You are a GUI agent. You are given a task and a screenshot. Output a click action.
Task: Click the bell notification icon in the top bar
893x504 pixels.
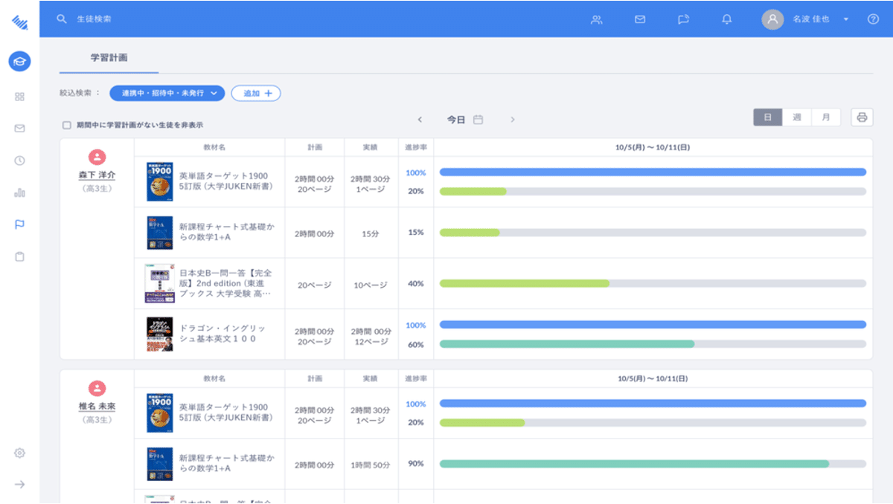pos(726,20)
